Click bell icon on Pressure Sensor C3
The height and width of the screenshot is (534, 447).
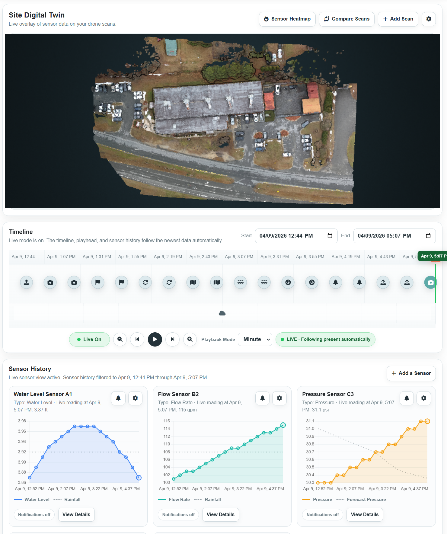click(407, 398)
